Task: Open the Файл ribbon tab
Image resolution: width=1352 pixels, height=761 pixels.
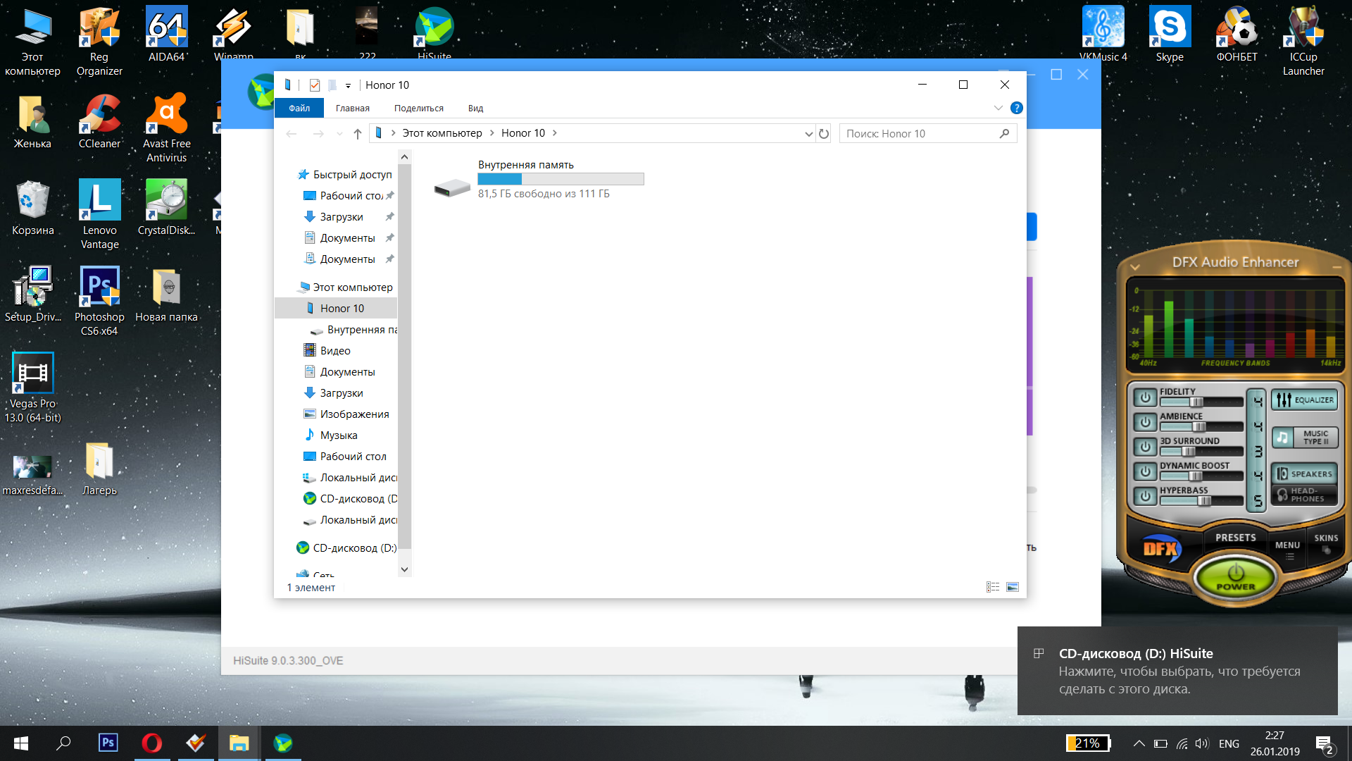Action: click(299, 108)
